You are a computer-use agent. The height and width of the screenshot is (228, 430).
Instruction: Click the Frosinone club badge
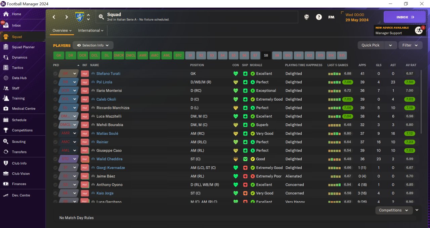coord(80,17)
